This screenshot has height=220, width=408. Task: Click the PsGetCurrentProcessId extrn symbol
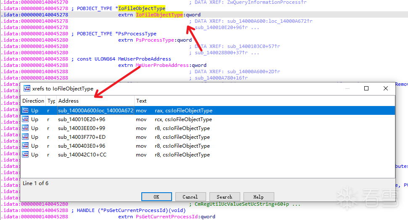click(x=167, y=217)
